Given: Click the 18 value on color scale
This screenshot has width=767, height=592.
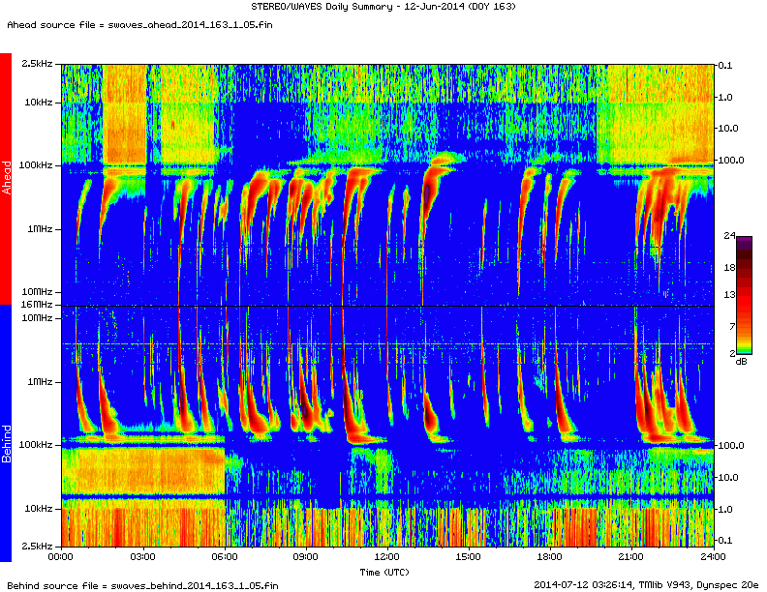Looking at the screenshot, I should (729, 268).
